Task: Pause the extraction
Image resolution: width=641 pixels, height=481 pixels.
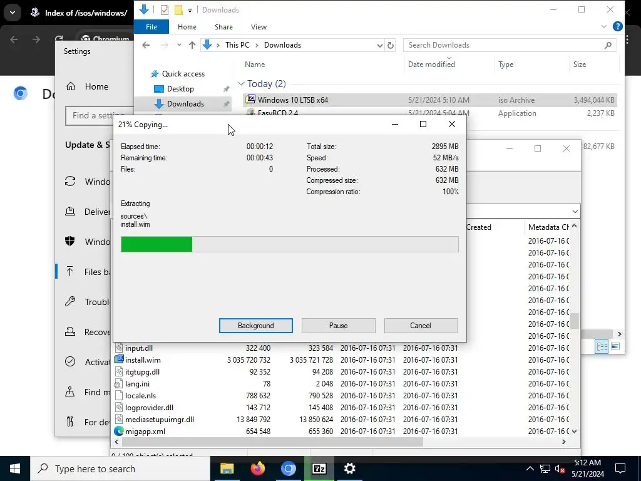Action: point(338,326)
